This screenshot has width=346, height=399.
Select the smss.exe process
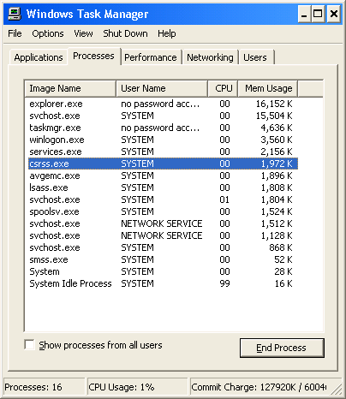(x=163, y=259)
